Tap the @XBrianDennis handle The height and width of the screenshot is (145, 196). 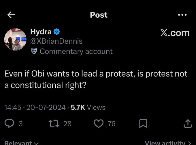coord(56,41)
